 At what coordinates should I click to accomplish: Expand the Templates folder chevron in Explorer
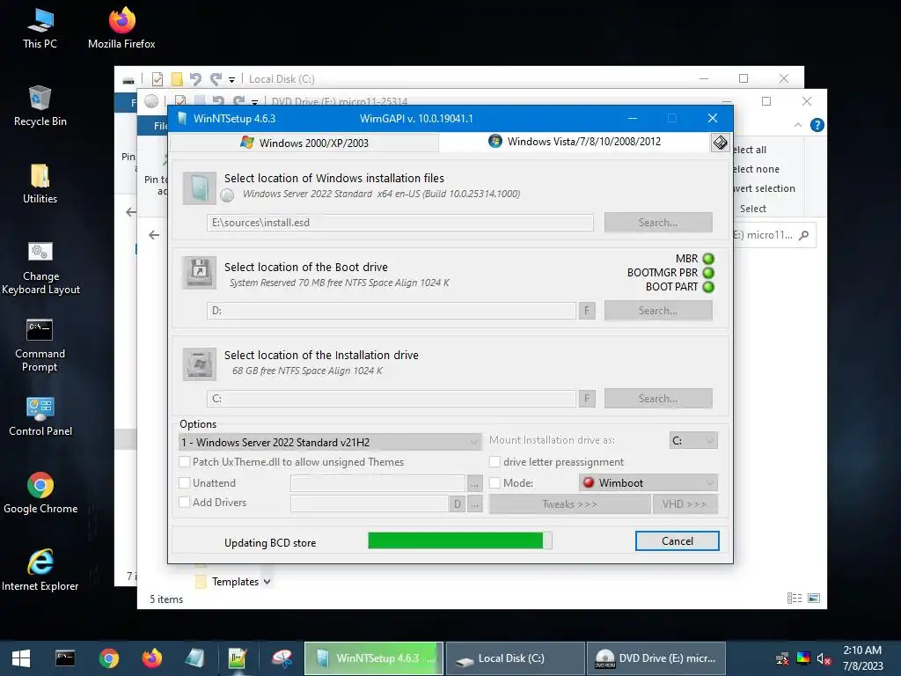(x=267, y=582)
